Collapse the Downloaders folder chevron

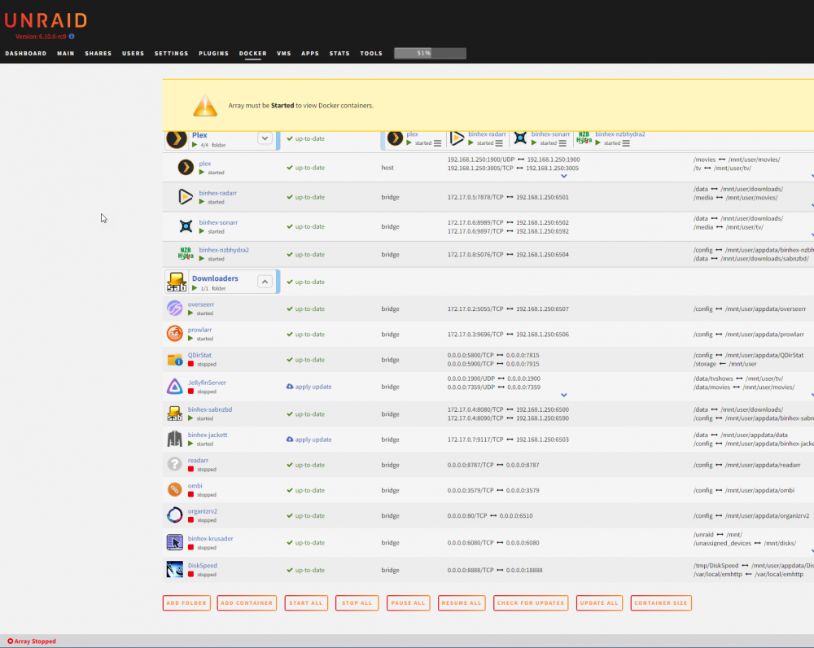point(265,282)
